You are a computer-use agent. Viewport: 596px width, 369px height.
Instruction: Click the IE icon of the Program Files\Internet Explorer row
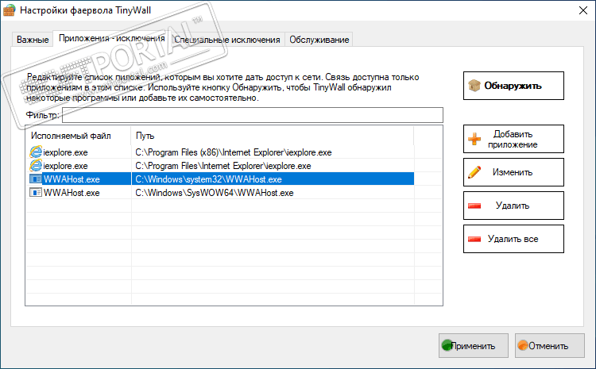pyautogui.click(x=36, y=166)
